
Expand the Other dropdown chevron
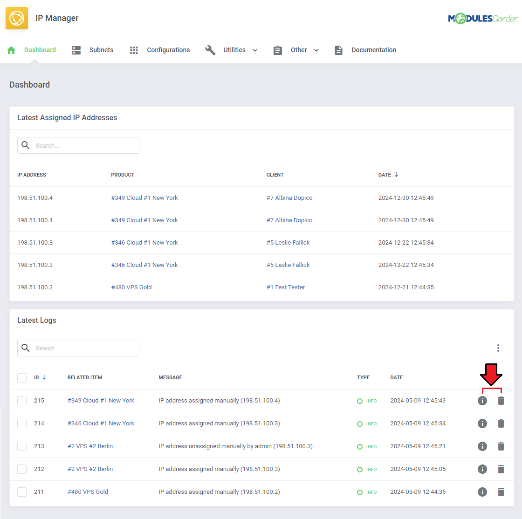click(316, 51)
